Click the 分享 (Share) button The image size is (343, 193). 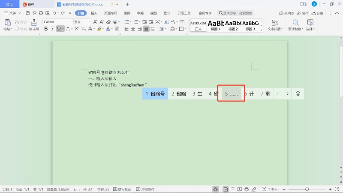318,13
